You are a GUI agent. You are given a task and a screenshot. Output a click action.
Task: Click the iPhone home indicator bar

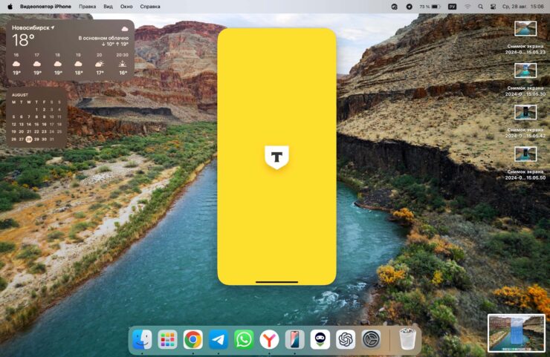point(276,282)
